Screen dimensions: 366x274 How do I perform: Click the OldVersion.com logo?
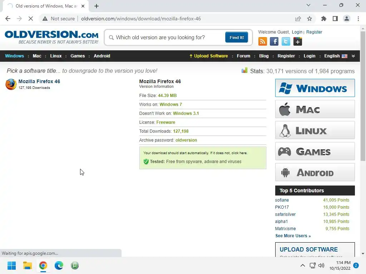[51, 37]
